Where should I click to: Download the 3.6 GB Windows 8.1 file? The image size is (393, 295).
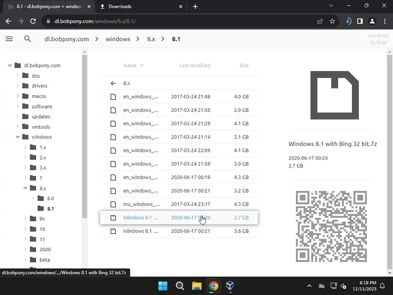click(179, 231)
